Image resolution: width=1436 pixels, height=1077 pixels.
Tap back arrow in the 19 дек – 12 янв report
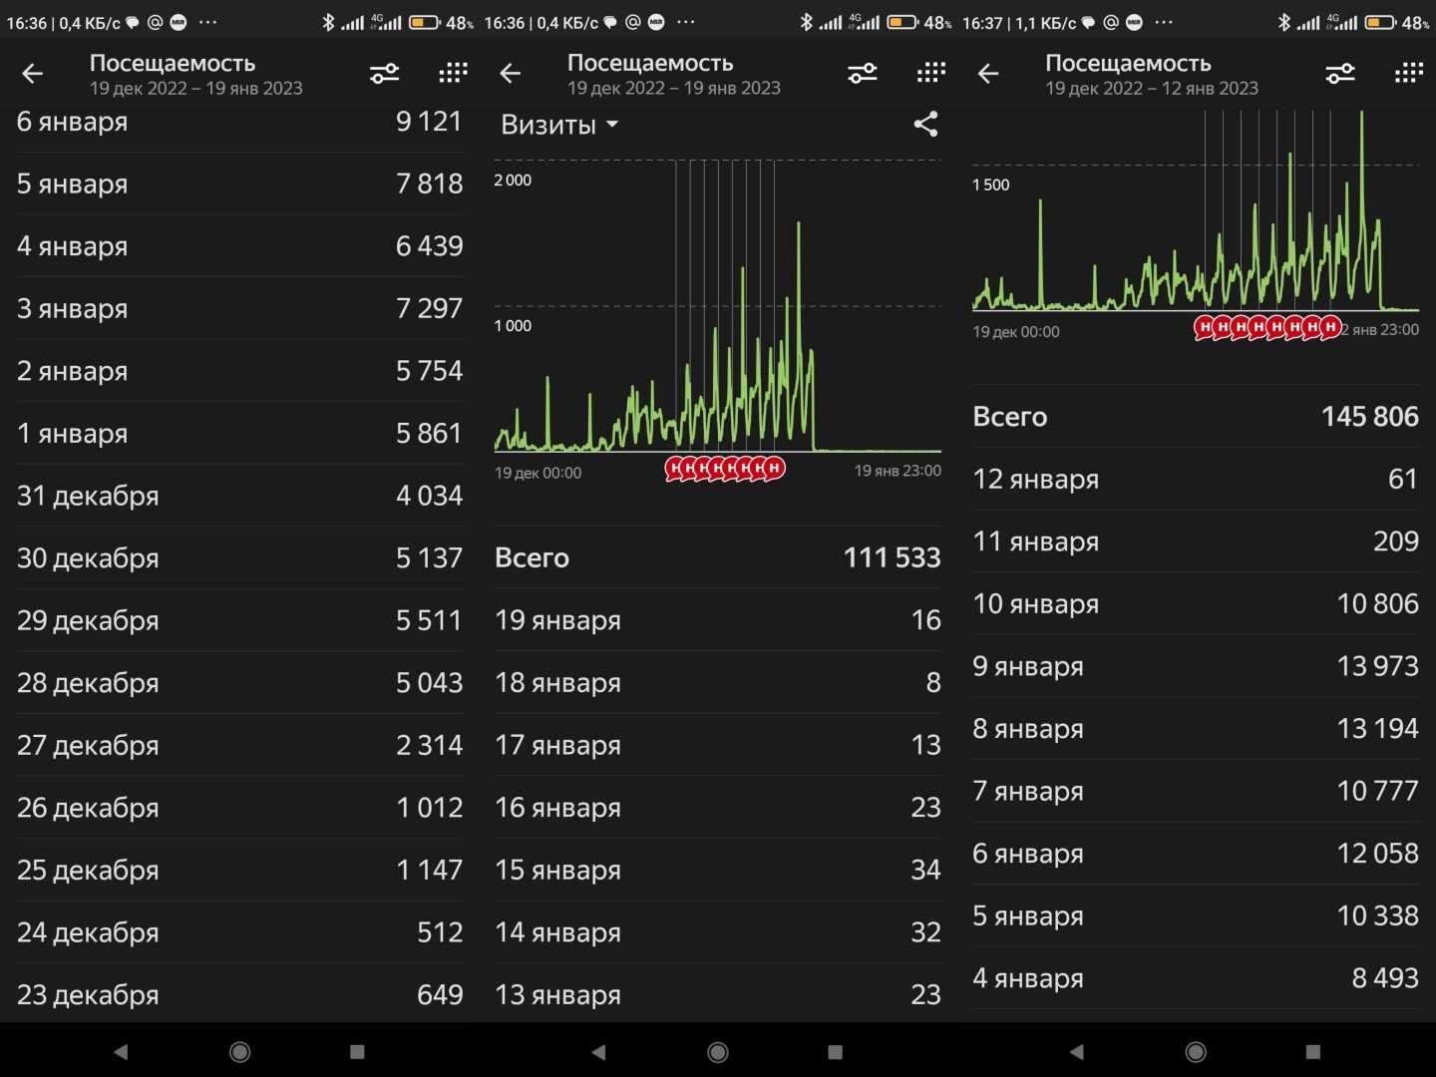988,74
